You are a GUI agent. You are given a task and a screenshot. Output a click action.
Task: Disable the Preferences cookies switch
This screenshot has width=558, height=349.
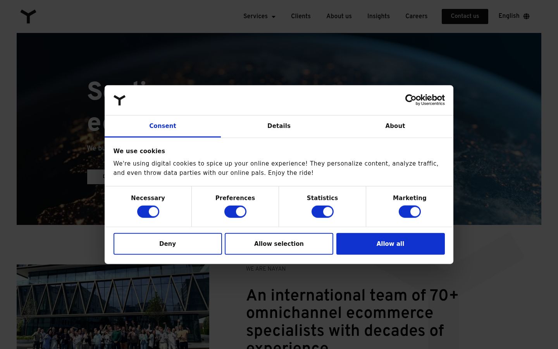click(235, 212)
